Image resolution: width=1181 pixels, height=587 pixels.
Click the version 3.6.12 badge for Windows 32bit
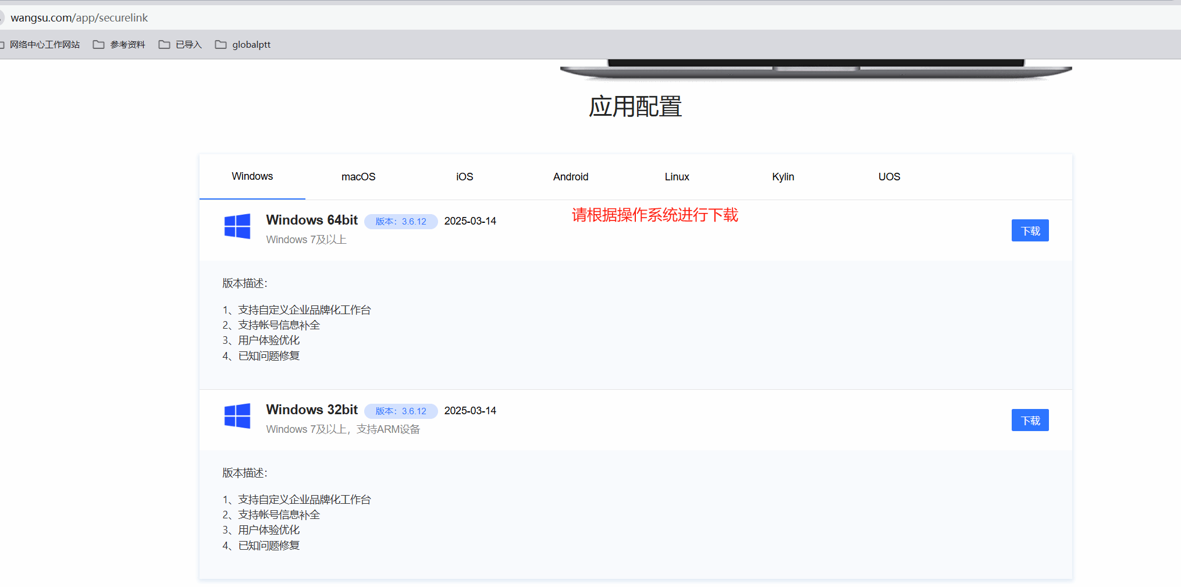tap(401, 411)
